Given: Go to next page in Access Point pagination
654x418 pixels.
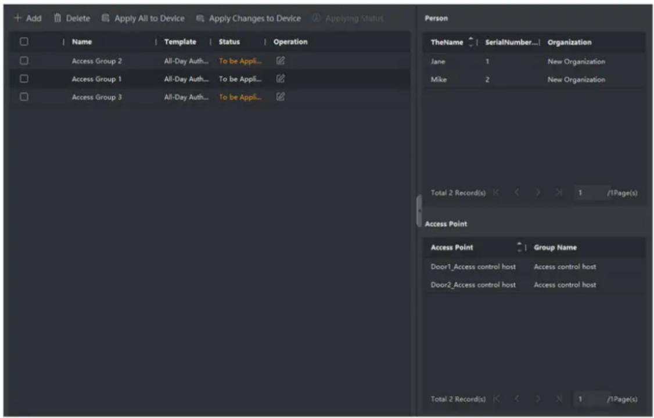Looking at the screenshot, I should click(x=538, y=399).
